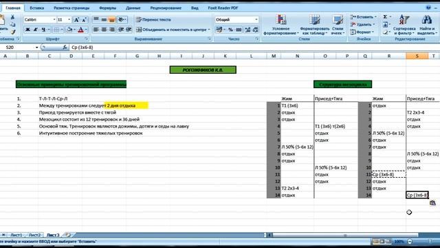440x248 pixels.
Task: Open the Foxit Reader PDF tab
Action: tap(223, 8)
